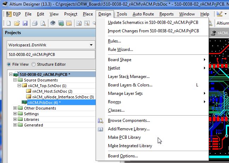Open a document with the folder icon
The width and height of the screenshot is (229, 163).
click(17, 23)
